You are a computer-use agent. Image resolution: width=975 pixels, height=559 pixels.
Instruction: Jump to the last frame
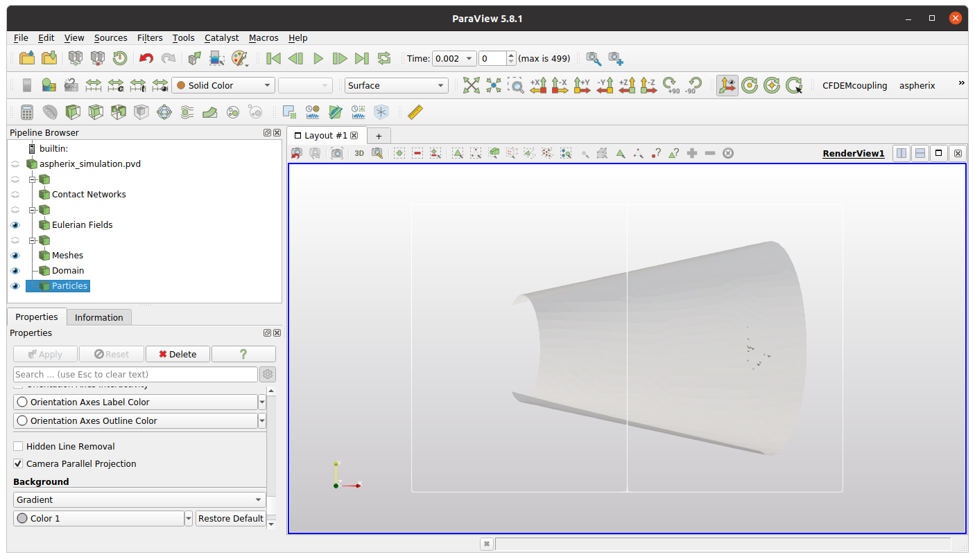click(362, 58)
